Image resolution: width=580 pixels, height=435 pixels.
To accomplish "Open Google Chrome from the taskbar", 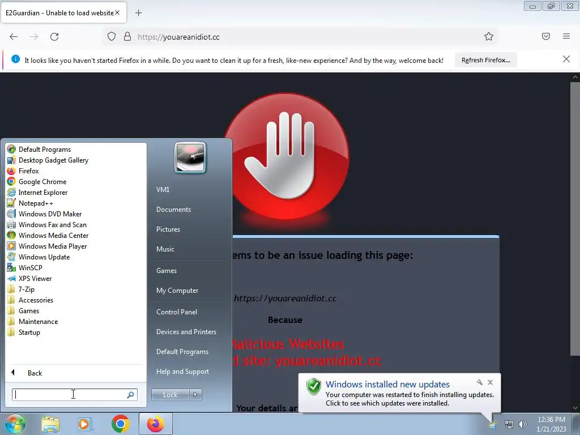I will coord(120,424).
